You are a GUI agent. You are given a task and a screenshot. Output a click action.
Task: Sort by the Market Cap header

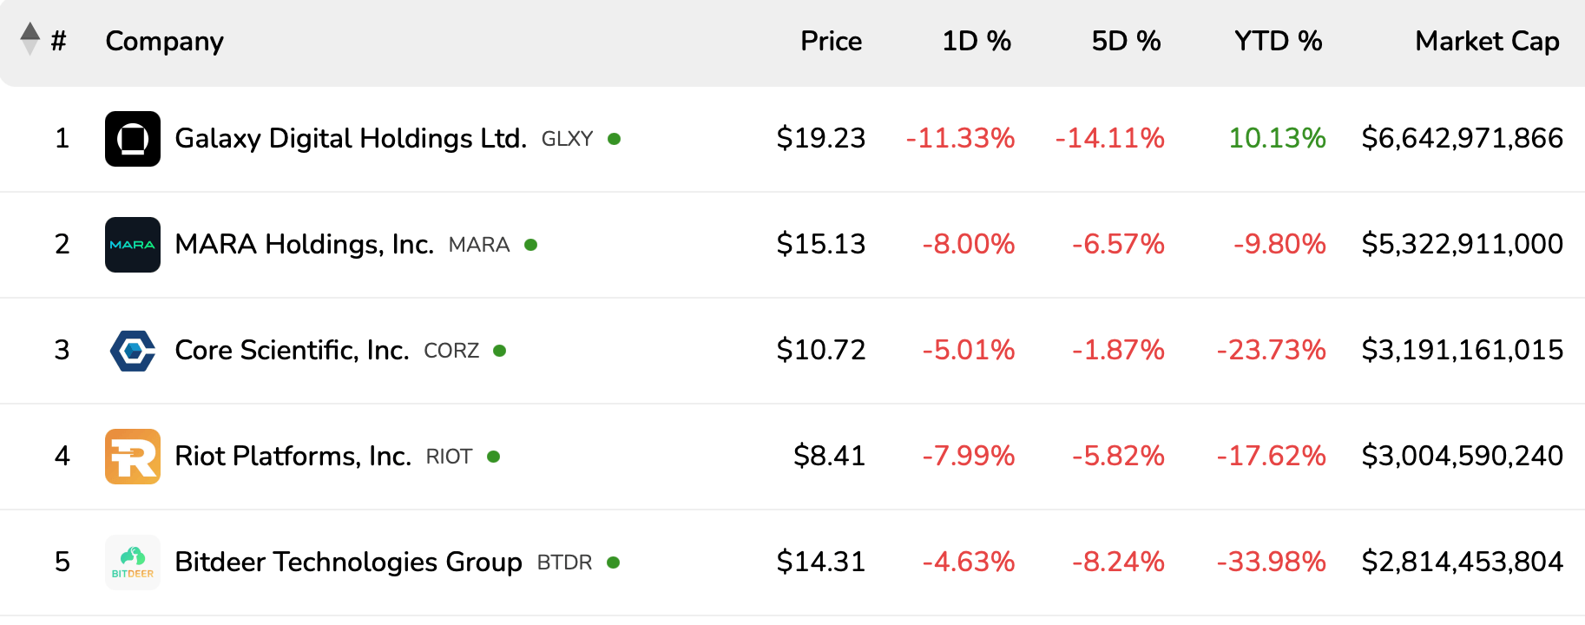click(x=1486, y=40)
